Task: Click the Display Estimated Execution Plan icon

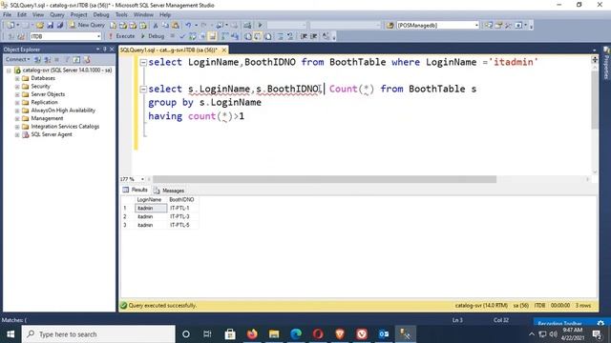Action: [x=193, y=36]
